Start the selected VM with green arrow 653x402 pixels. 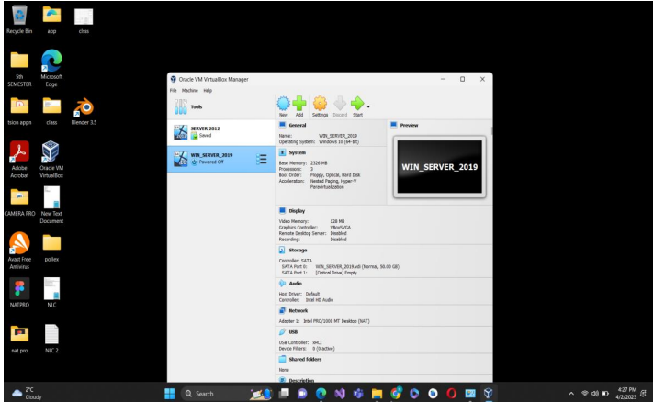(357, 106)
